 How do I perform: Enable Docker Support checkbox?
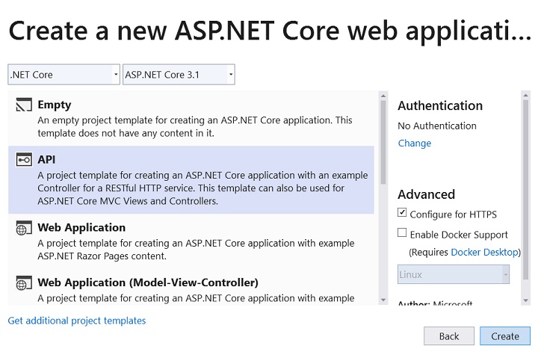click(x=402, y=232)
